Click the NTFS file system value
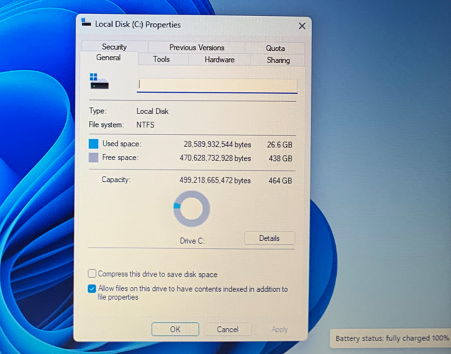Screen dimensions: 451x354 point(145,125)
